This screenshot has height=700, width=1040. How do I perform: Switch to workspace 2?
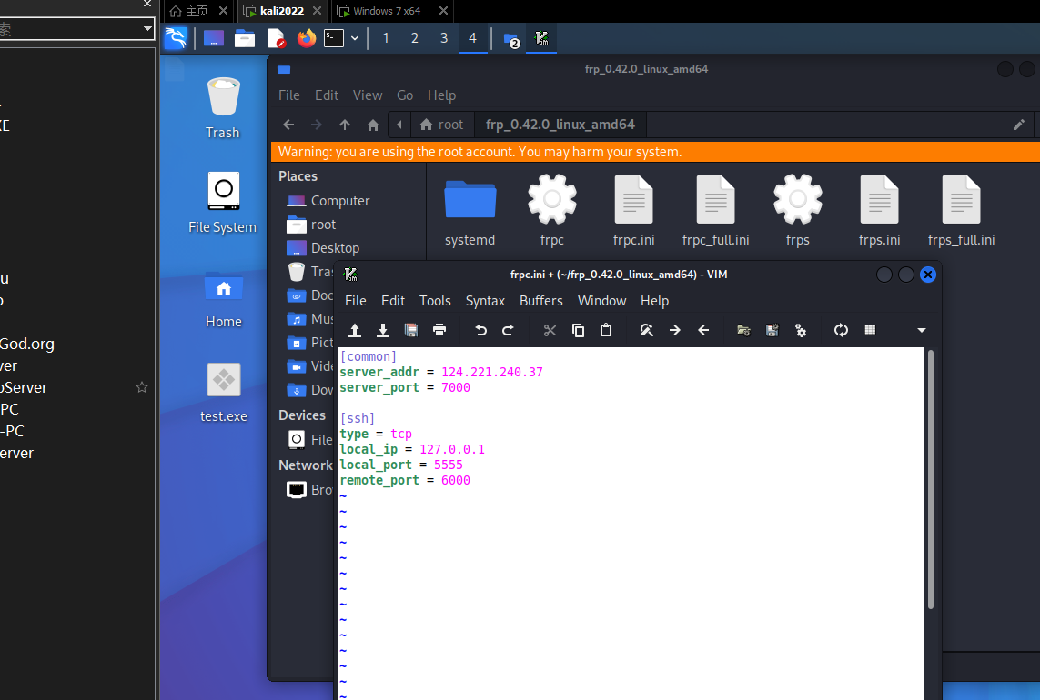415,38
